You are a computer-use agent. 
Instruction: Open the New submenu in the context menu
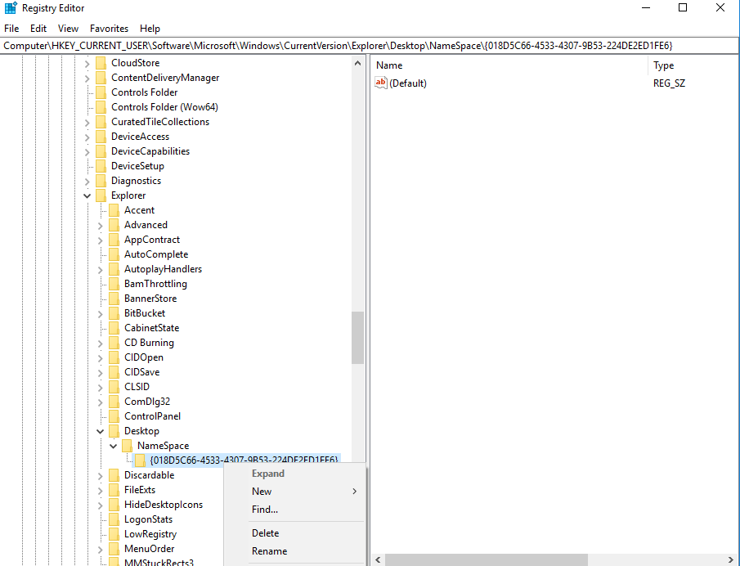pyautogui.click(x=262, y=491)
